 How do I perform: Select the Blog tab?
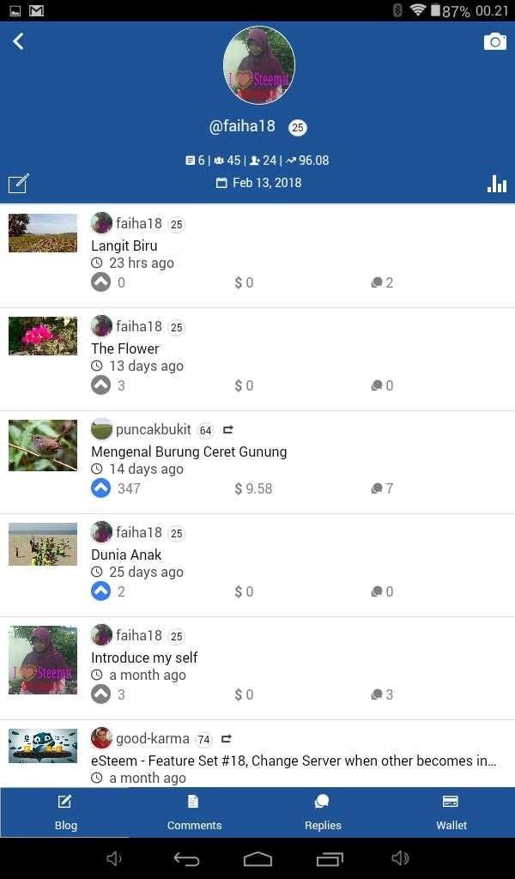(x=65, y=812)
